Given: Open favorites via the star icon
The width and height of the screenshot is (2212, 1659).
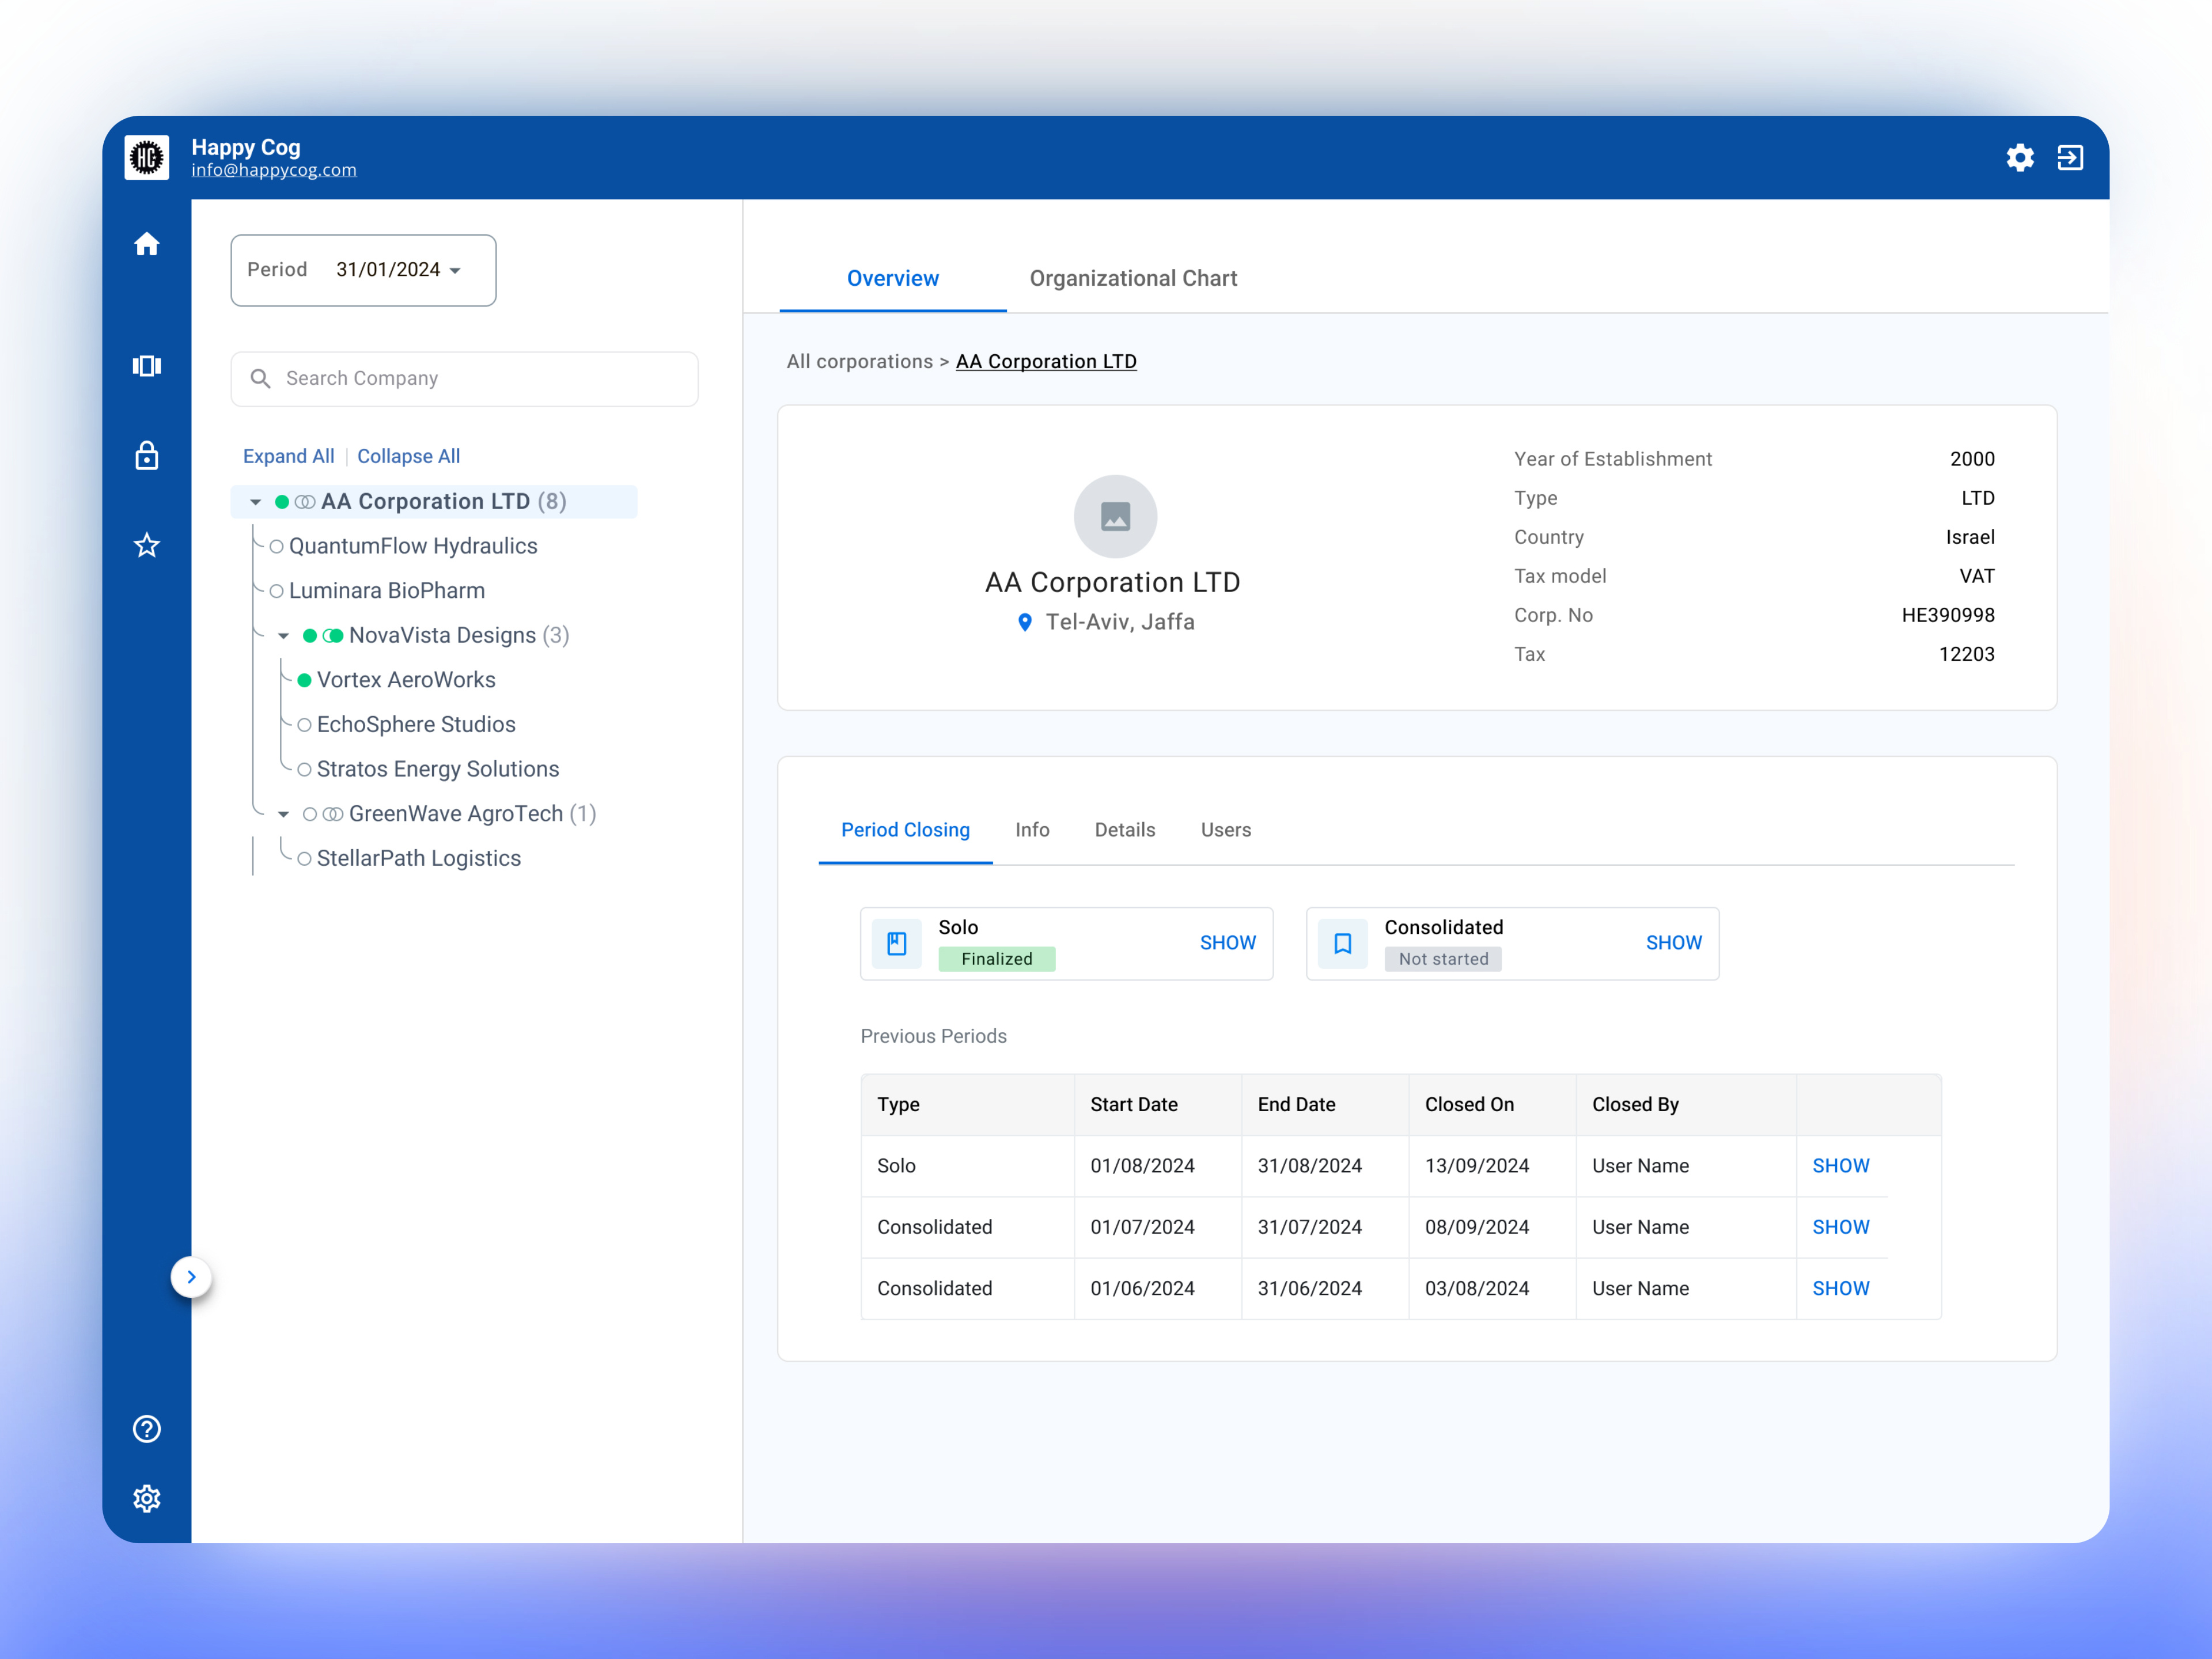Looking at the screenshot, I should tap(146, 545).
